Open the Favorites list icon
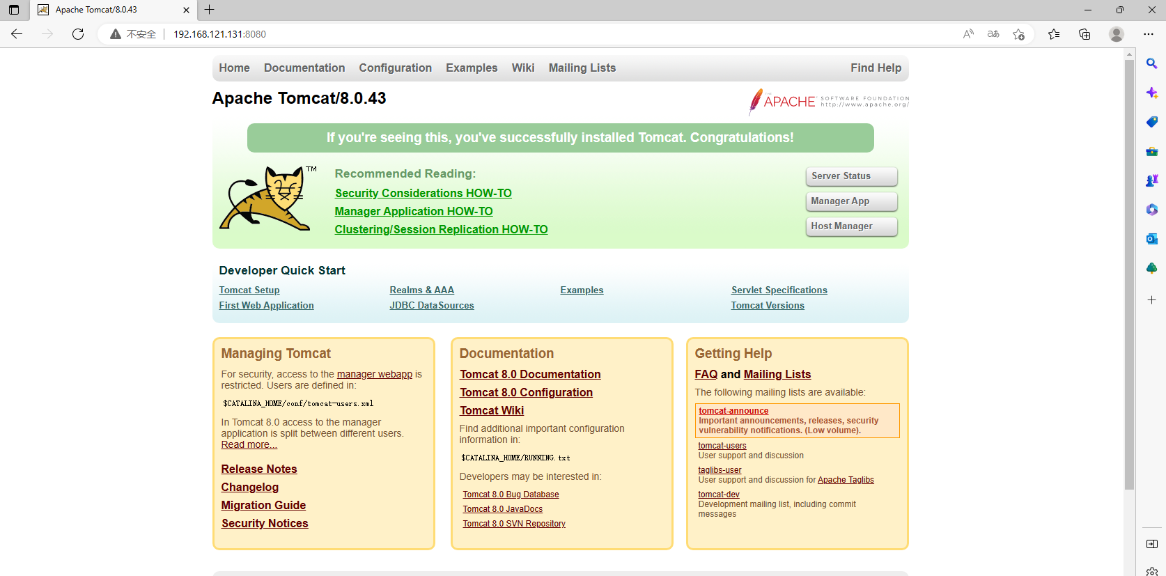1166x576 pixels. (1054, 34)
